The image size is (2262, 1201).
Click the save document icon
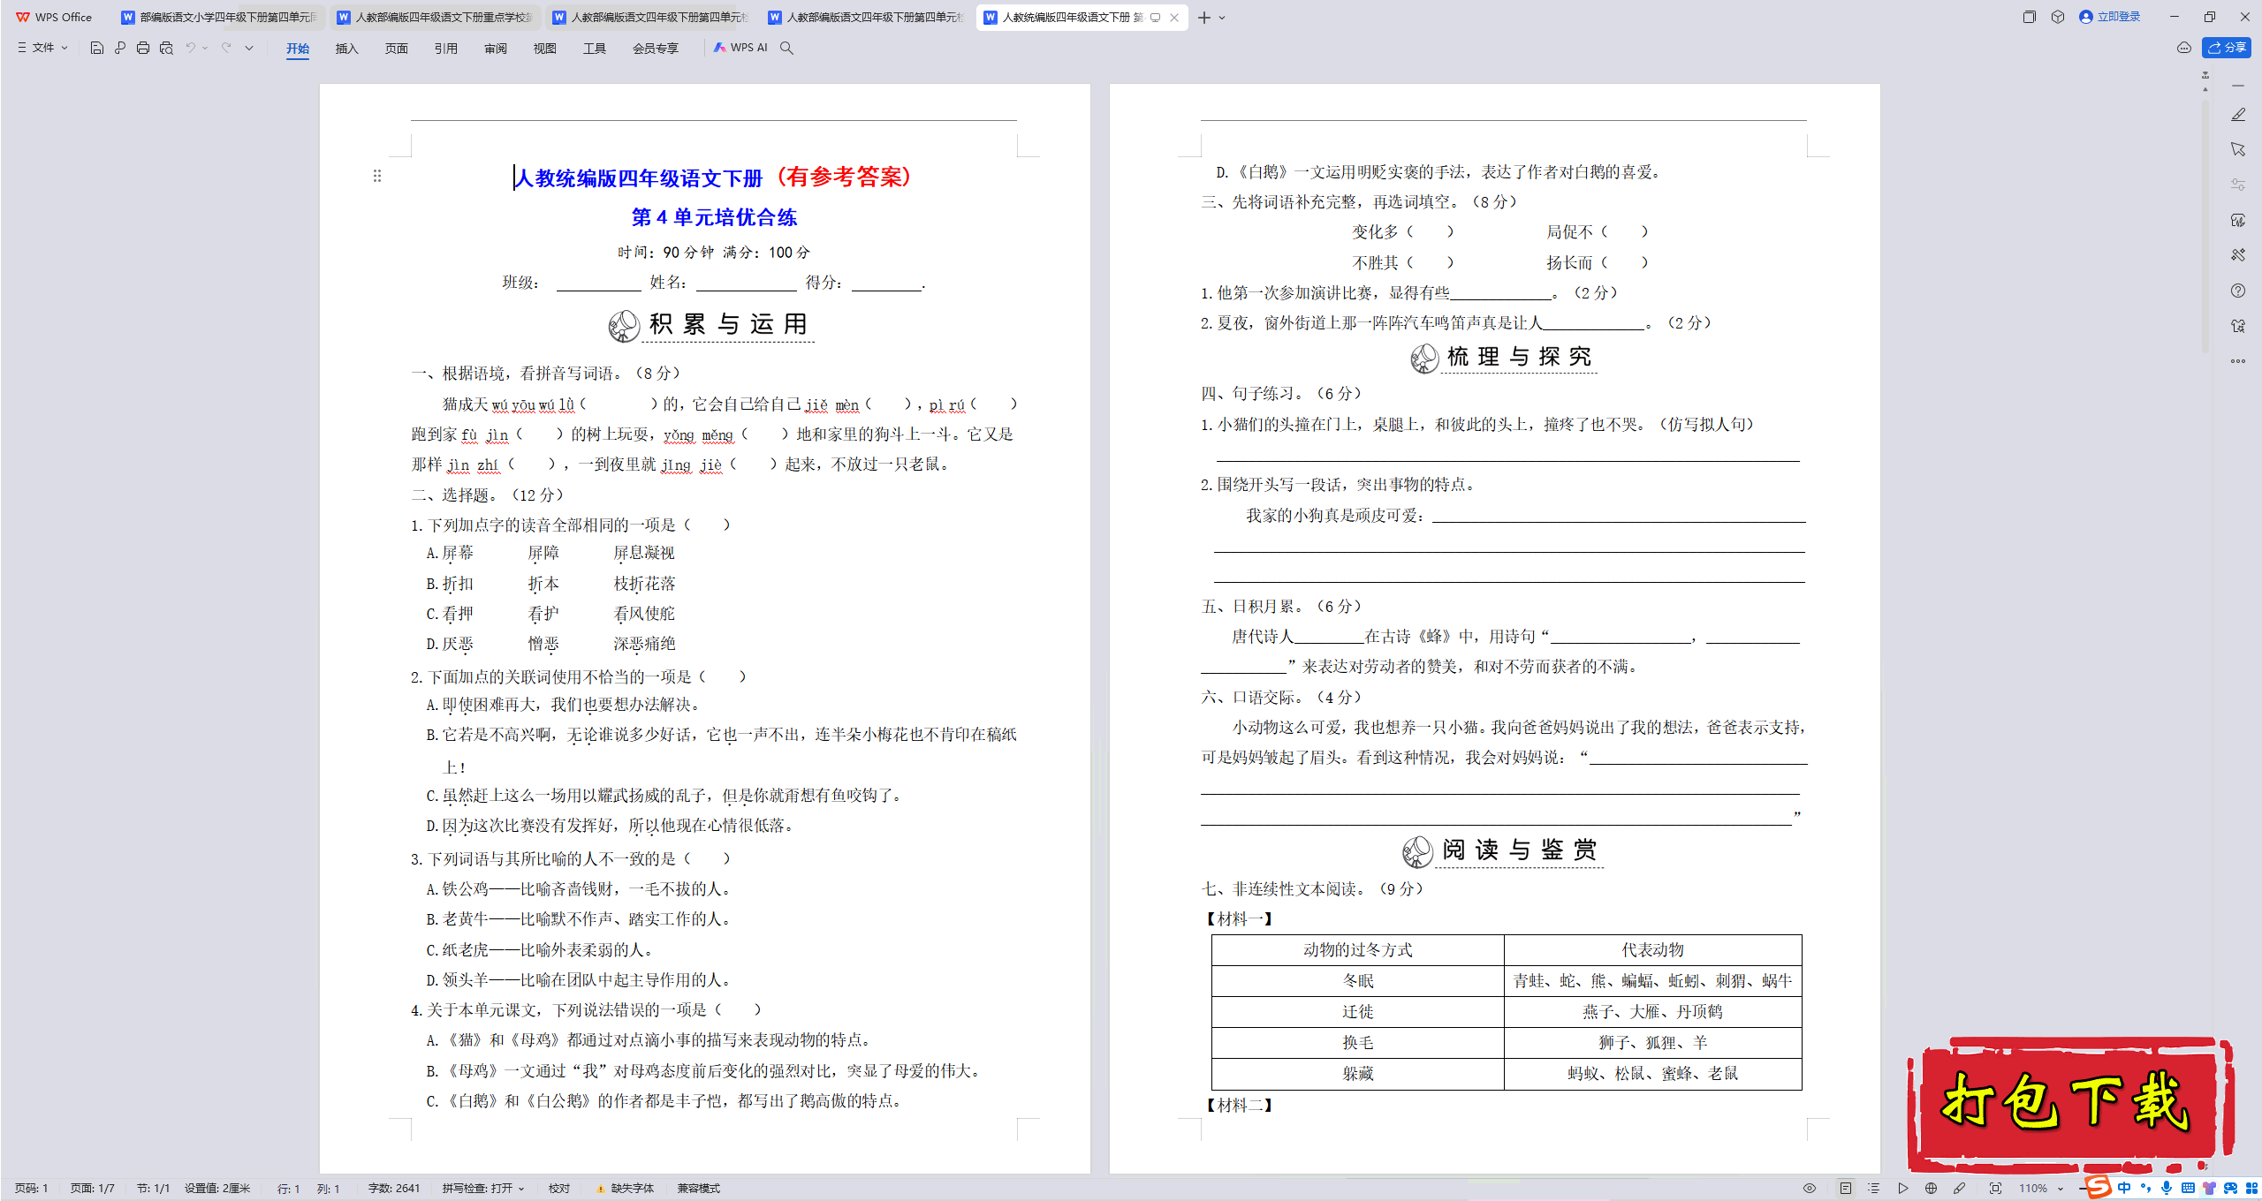point(97,48)
